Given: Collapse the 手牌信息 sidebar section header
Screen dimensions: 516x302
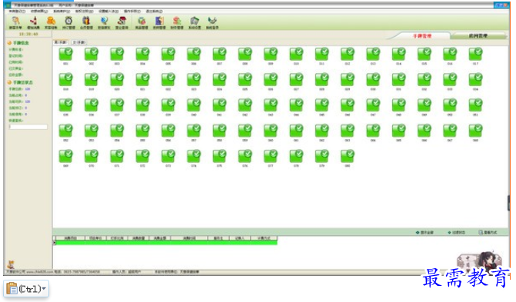Looking at the screenshot, I should pyautogui.click(x=18, y=43).
